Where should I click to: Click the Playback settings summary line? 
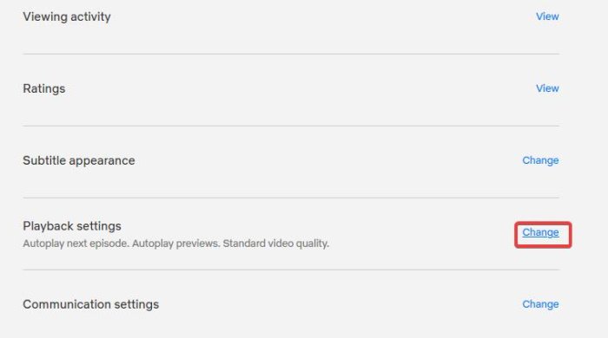[176, 244]
